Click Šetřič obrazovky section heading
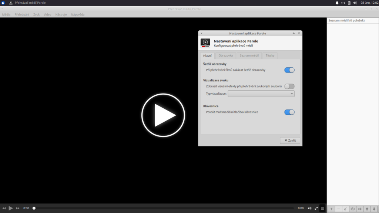 [x=215, y=64]
